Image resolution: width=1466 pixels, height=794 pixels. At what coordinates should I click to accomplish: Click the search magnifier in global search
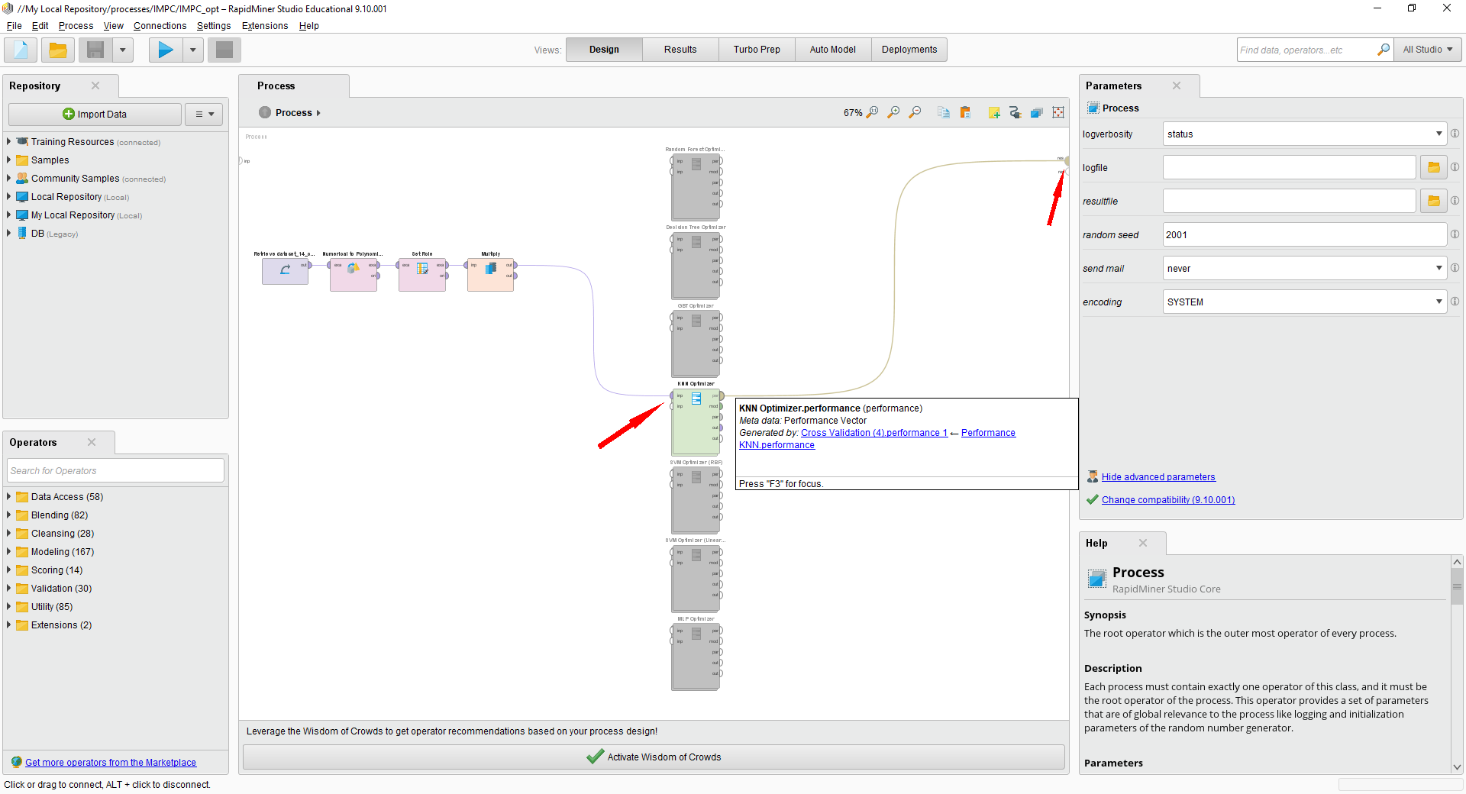pos(1383,50)
